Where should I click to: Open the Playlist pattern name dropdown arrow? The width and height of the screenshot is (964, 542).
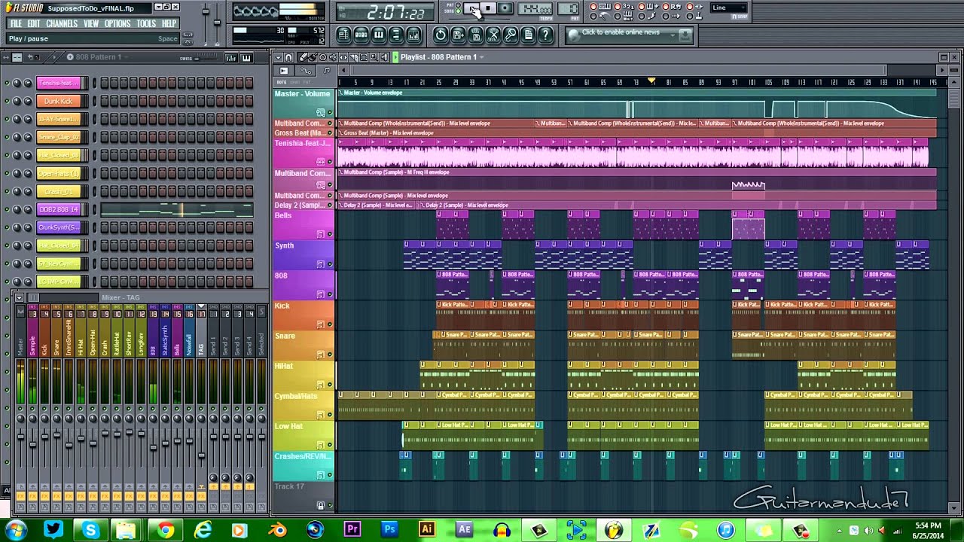[x=481, y=57]
